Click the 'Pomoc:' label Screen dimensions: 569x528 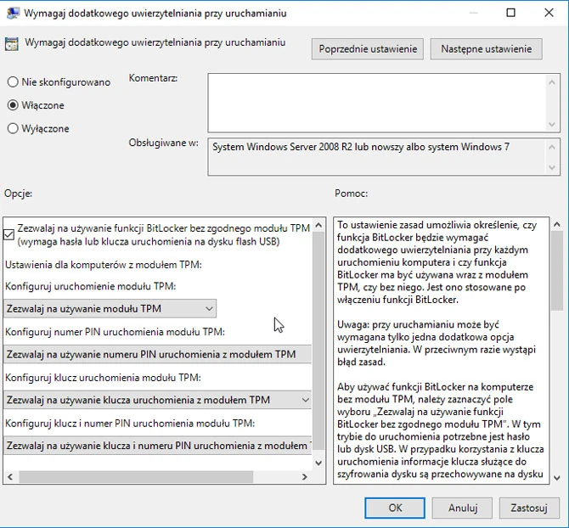[351, 194]
